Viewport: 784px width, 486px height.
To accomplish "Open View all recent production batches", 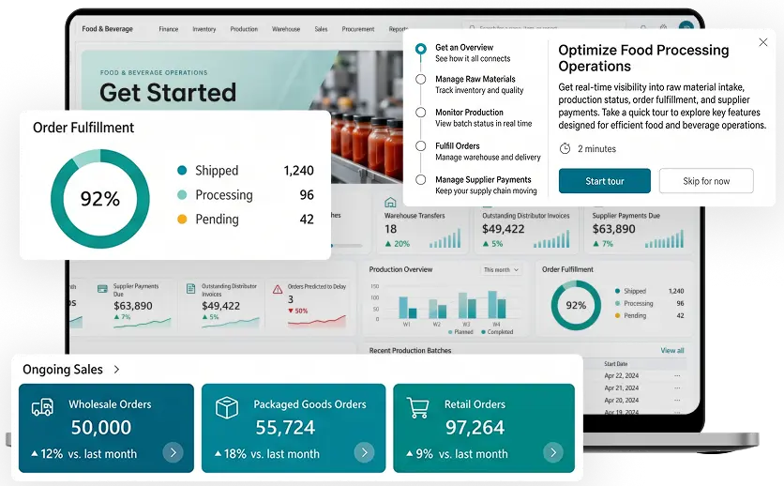I will point(672,350).
